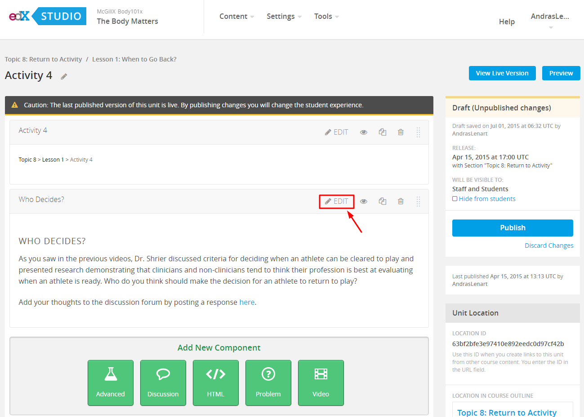
Task: Click the Last published Apr 15, 2015 text
Action: click(508, 280)
